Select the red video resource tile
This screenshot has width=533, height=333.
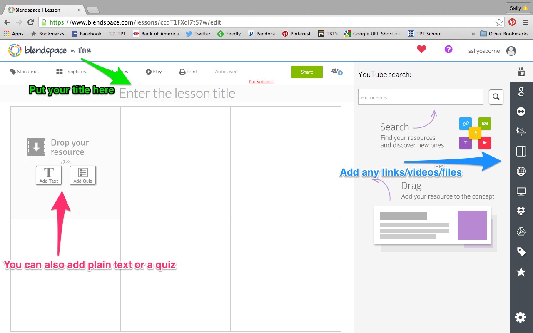coord(484,143)
